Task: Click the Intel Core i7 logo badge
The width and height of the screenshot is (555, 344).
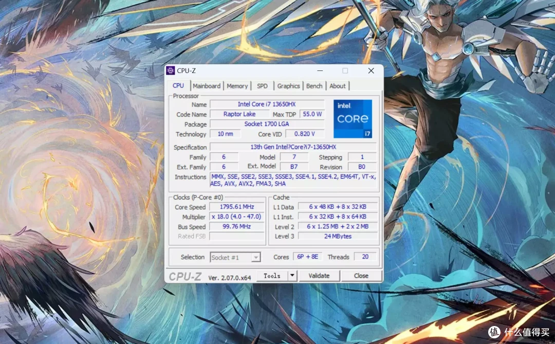Action: [353, 119]
